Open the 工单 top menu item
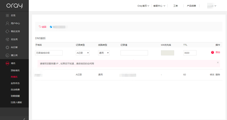Viewport: 227px width, 120px height. pyautogui.click(x=175, y=6)
